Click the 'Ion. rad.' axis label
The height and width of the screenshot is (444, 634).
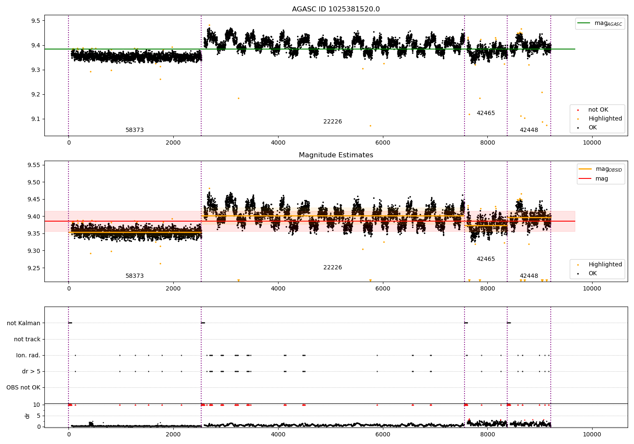pos(28,356)
